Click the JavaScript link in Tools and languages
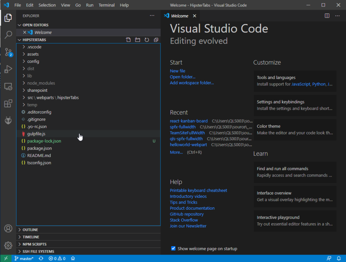This screenshot has height=262, width=346. pyautogui.click(x=300, y=84)
